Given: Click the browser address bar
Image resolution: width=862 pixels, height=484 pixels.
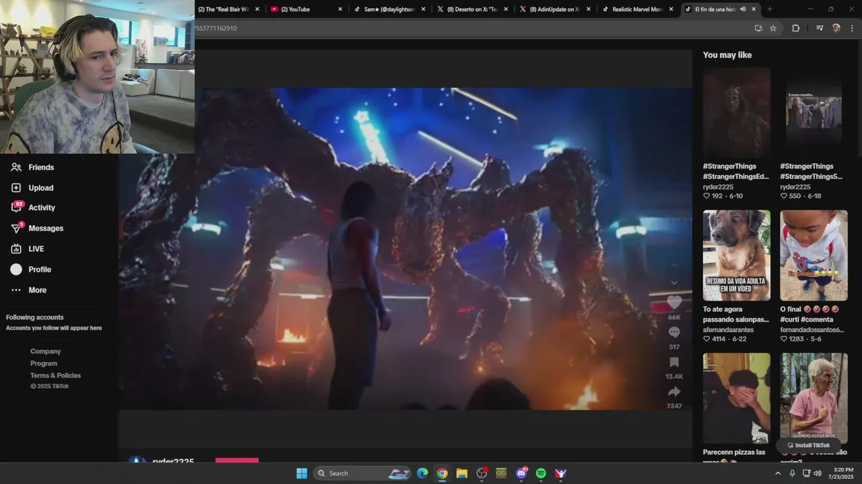Looking at the screenshot, I should (x=471, y=28).
